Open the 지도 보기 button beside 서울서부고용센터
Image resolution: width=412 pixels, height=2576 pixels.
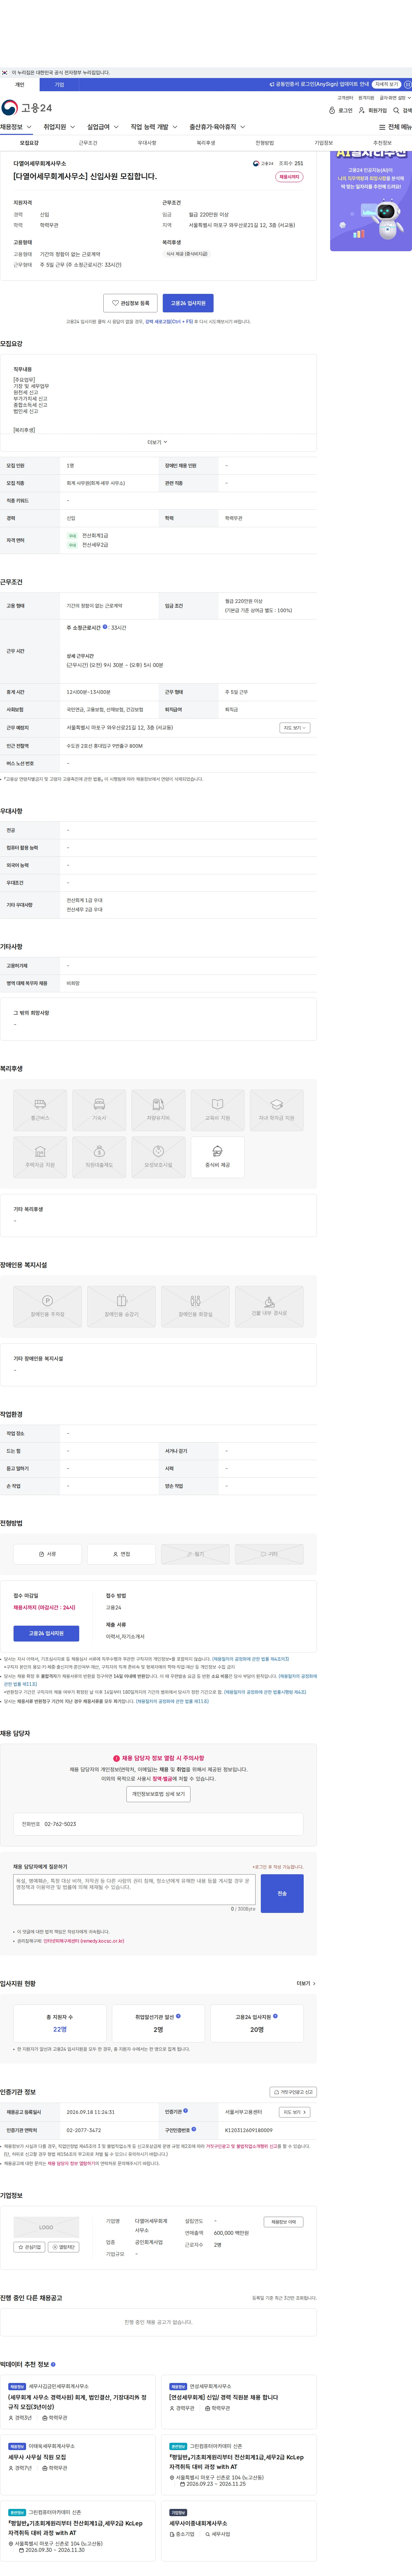point(294,2112)
